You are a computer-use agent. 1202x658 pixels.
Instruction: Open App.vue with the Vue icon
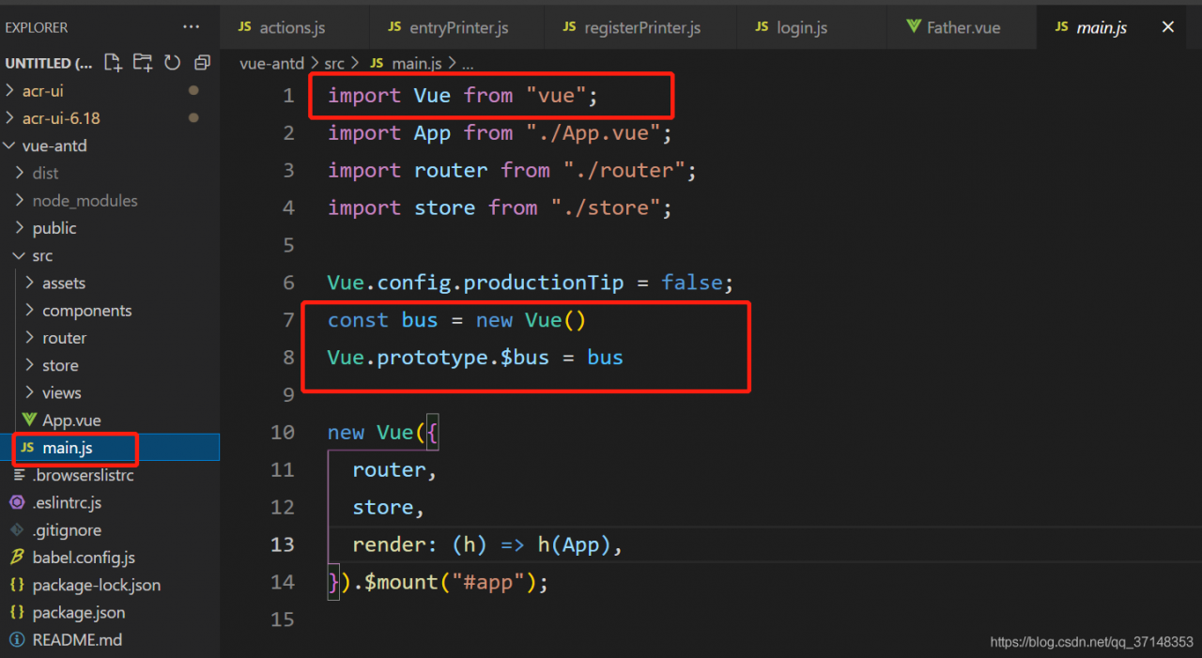[71, 421]
